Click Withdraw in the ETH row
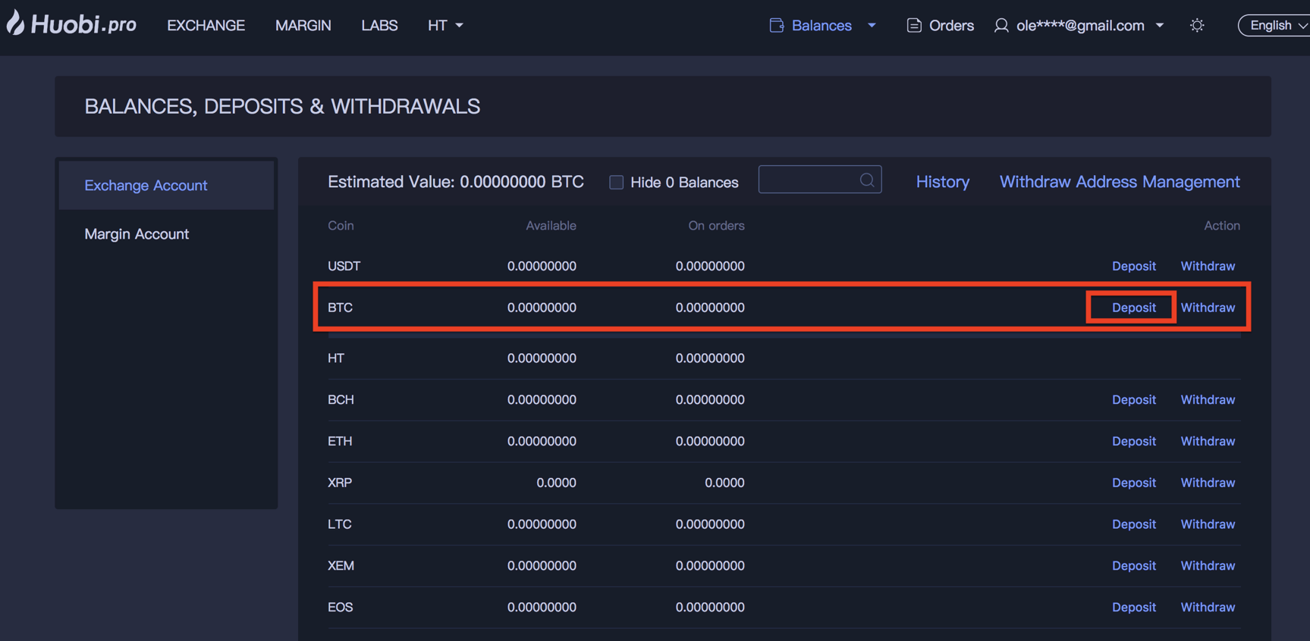The height and width of the screenshot is (641, 1310). click(1208, 441)
